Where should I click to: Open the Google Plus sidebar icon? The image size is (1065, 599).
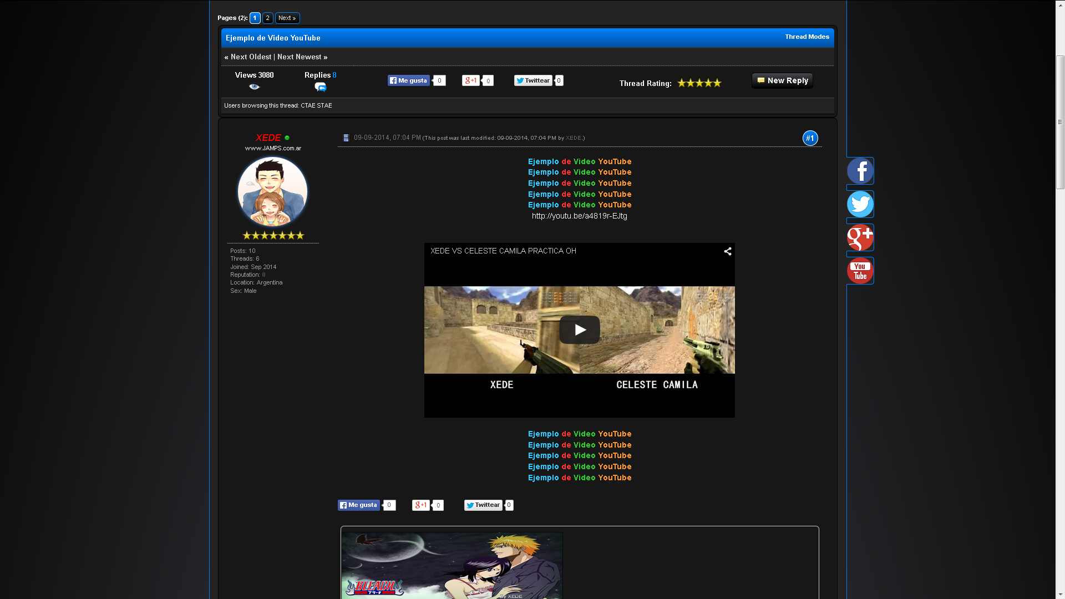(860, 237)
